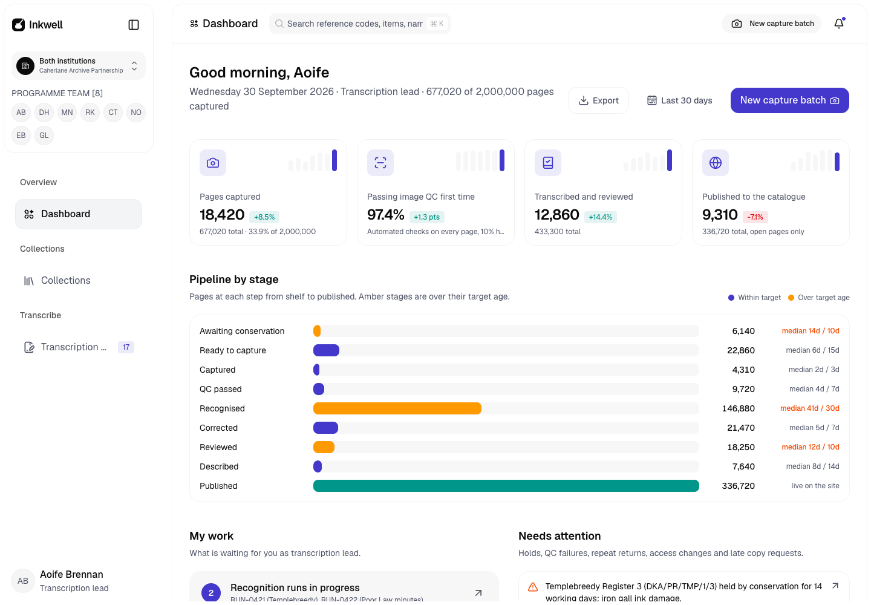Open Recognition runs arrow icon
This screenshot has height=605, width=871.
tap(478, 593)
